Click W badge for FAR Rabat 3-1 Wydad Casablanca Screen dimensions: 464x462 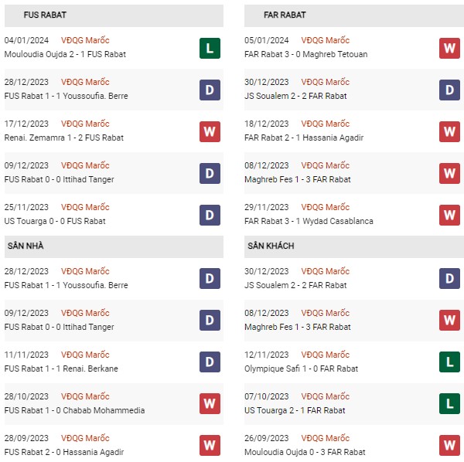tap(450, 215)
